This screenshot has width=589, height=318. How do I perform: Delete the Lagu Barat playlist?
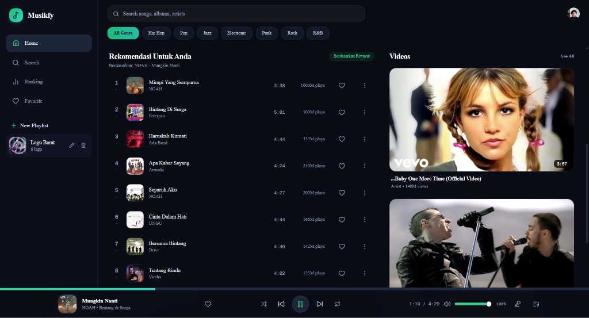click(83, 145)
